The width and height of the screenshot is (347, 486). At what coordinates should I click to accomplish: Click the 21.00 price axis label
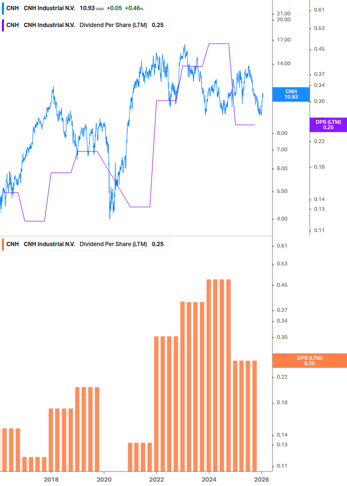click(x=284, y=14)
